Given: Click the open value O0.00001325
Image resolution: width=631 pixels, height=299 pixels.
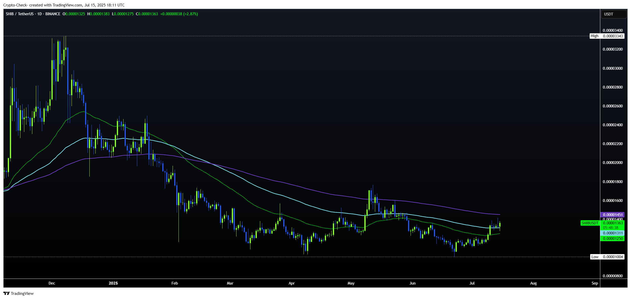Looking at the screenshot, I should (x=74, y=14).
